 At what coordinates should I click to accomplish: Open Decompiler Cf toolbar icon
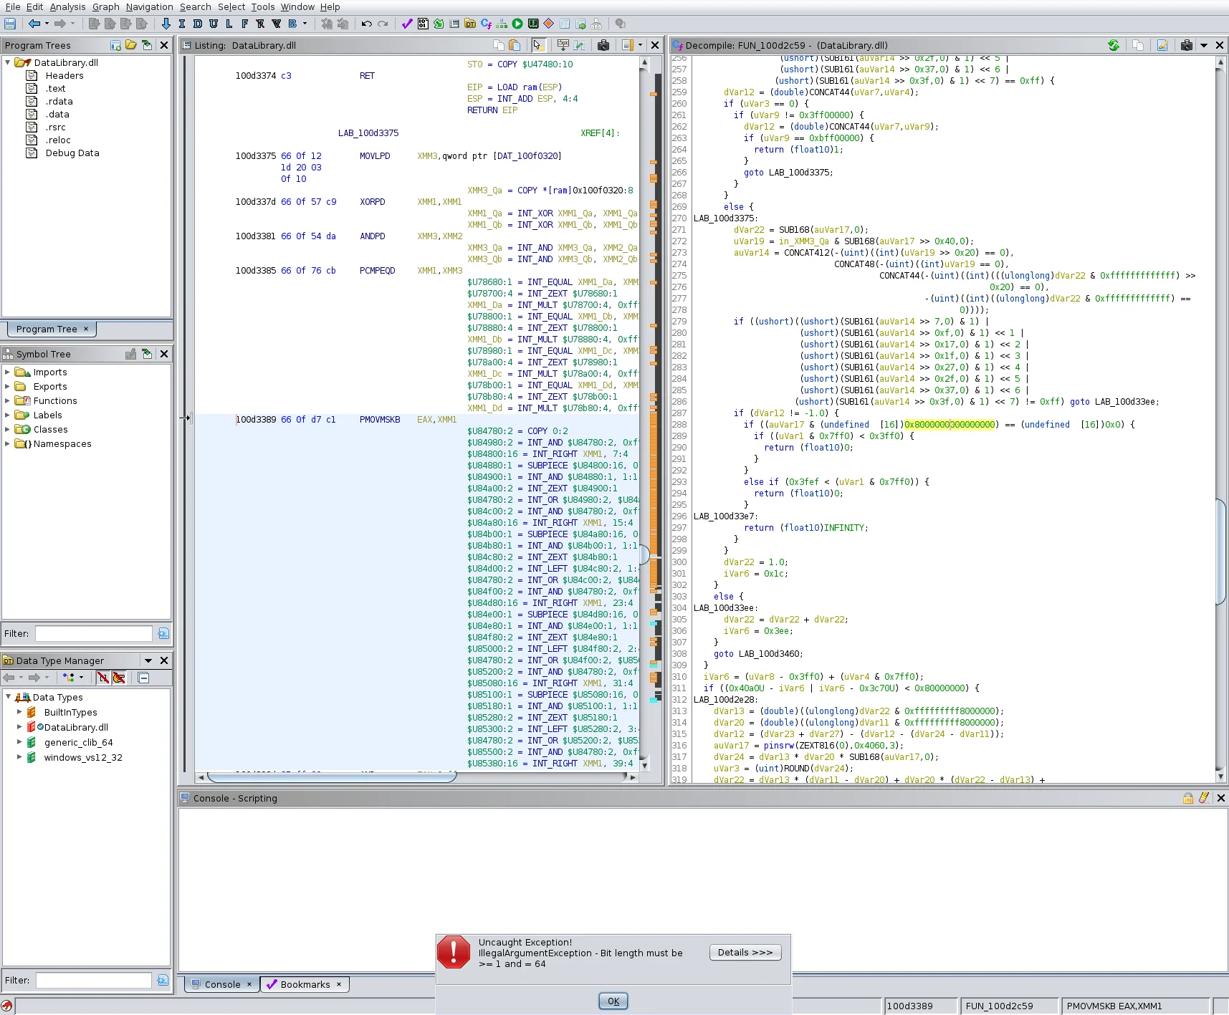click(x=486, y=24)
